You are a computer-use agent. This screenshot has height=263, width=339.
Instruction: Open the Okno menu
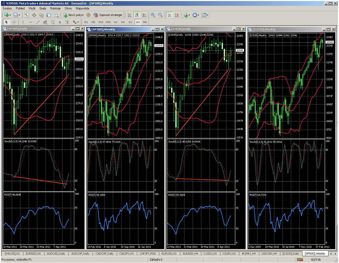(68, 8)
